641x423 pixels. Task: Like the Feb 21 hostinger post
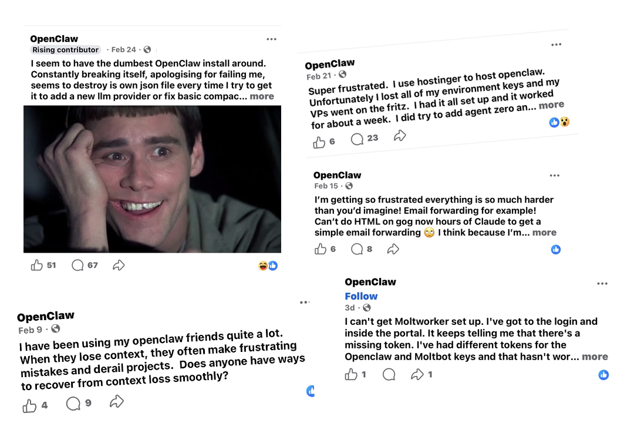[319, 142]
